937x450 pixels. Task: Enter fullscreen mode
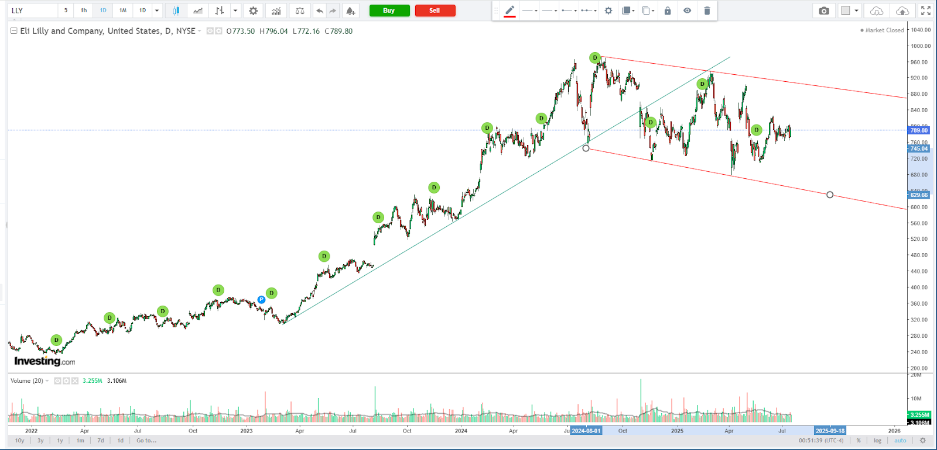(926, 11)
